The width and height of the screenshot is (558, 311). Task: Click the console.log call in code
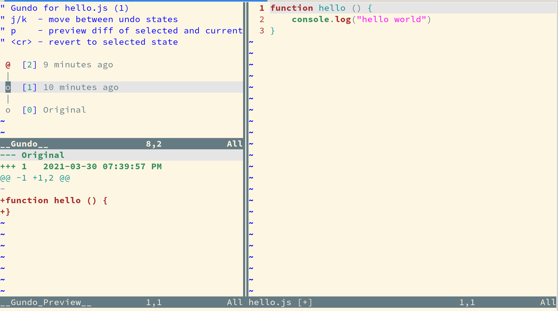[321, 19]
